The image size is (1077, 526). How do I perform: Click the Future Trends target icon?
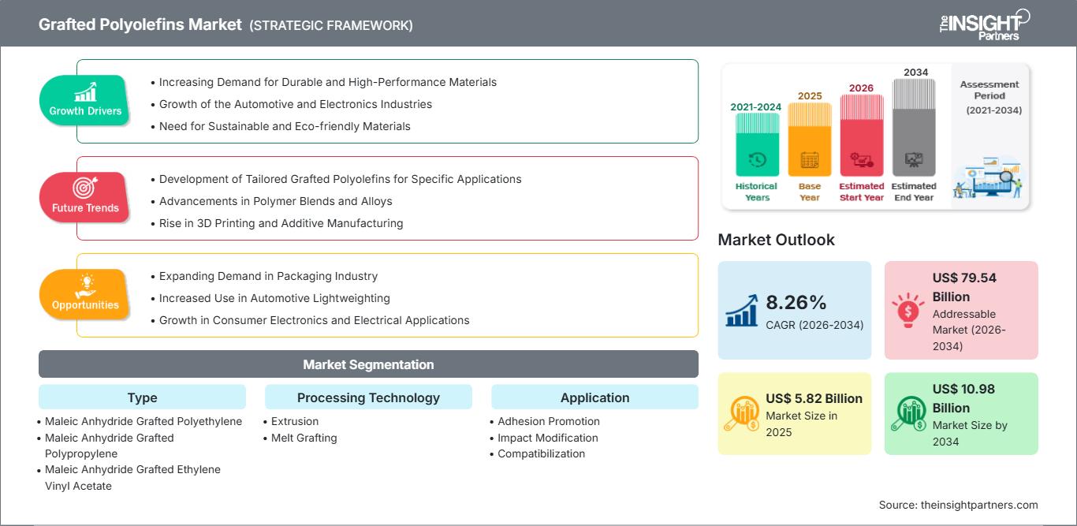(85, 188)
